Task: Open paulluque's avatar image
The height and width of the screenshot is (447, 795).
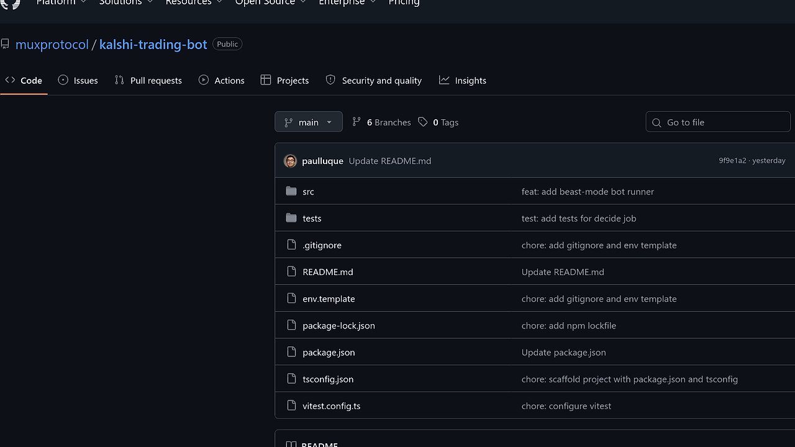Action: pos(290,161)
